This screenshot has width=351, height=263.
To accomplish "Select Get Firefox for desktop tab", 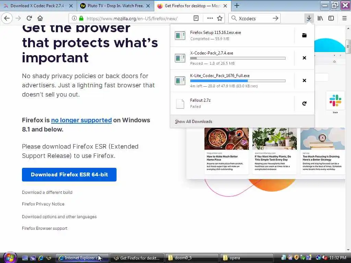I will (193, 6).
